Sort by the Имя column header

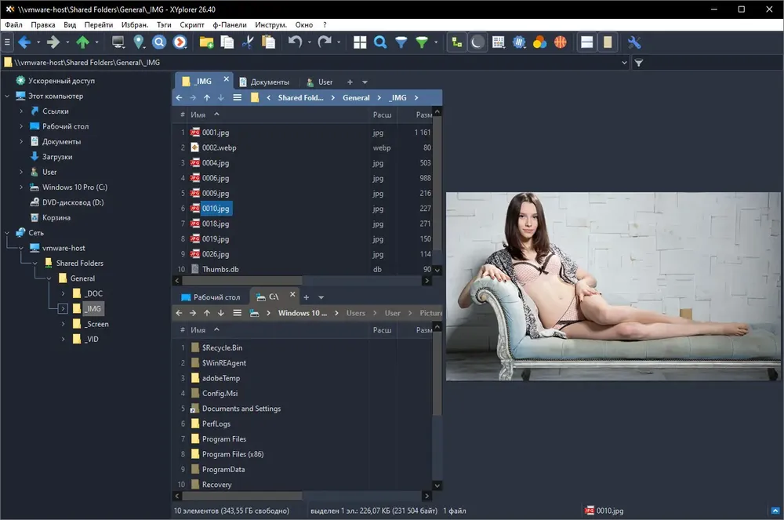[198, 115]
